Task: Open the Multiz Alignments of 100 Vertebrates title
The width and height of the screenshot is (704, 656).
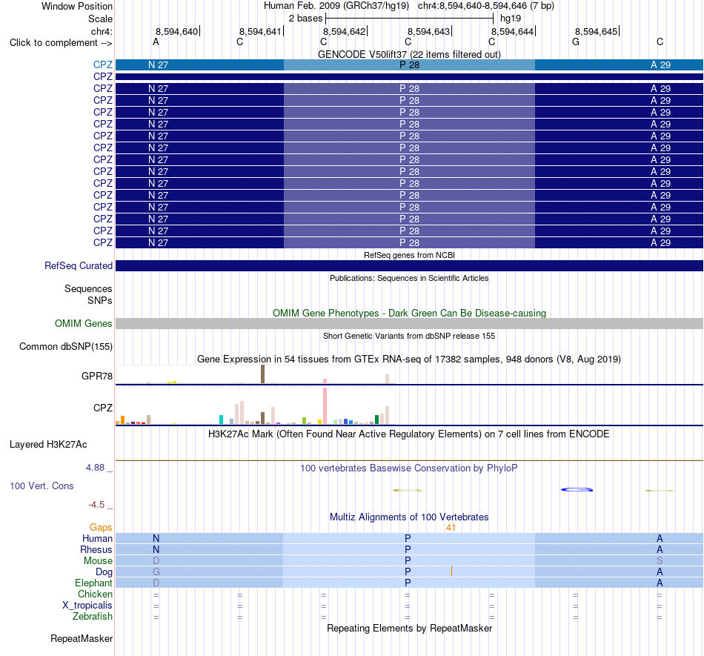Action: (409, 517)
